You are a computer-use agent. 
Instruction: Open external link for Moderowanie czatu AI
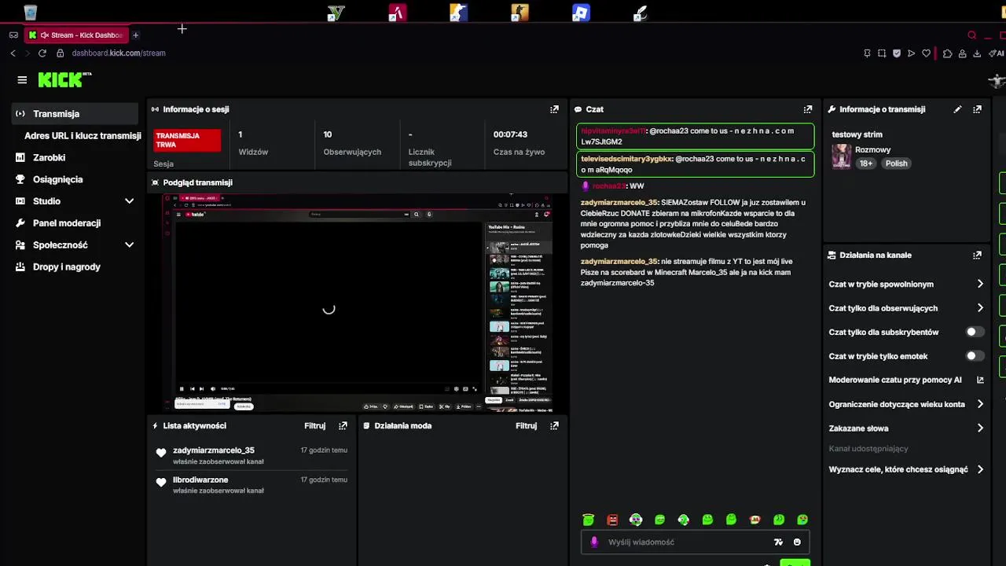pyautogui.click(x=980, y=380)
